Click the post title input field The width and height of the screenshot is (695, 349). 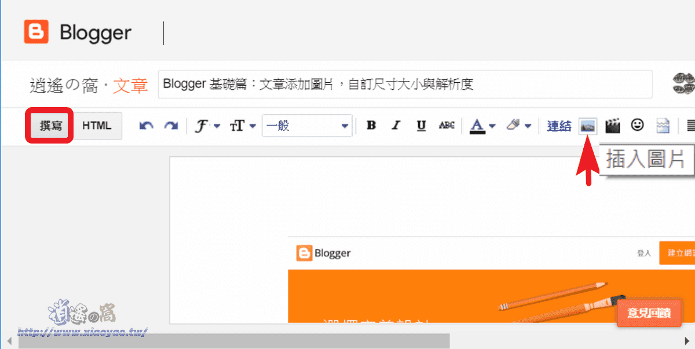coord(405,85)
